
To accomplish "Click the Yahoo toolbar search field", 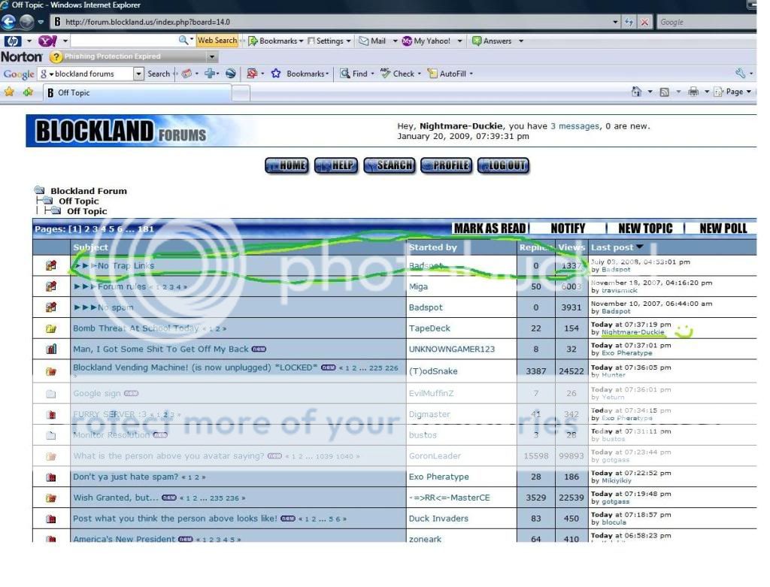I will 124,41.
